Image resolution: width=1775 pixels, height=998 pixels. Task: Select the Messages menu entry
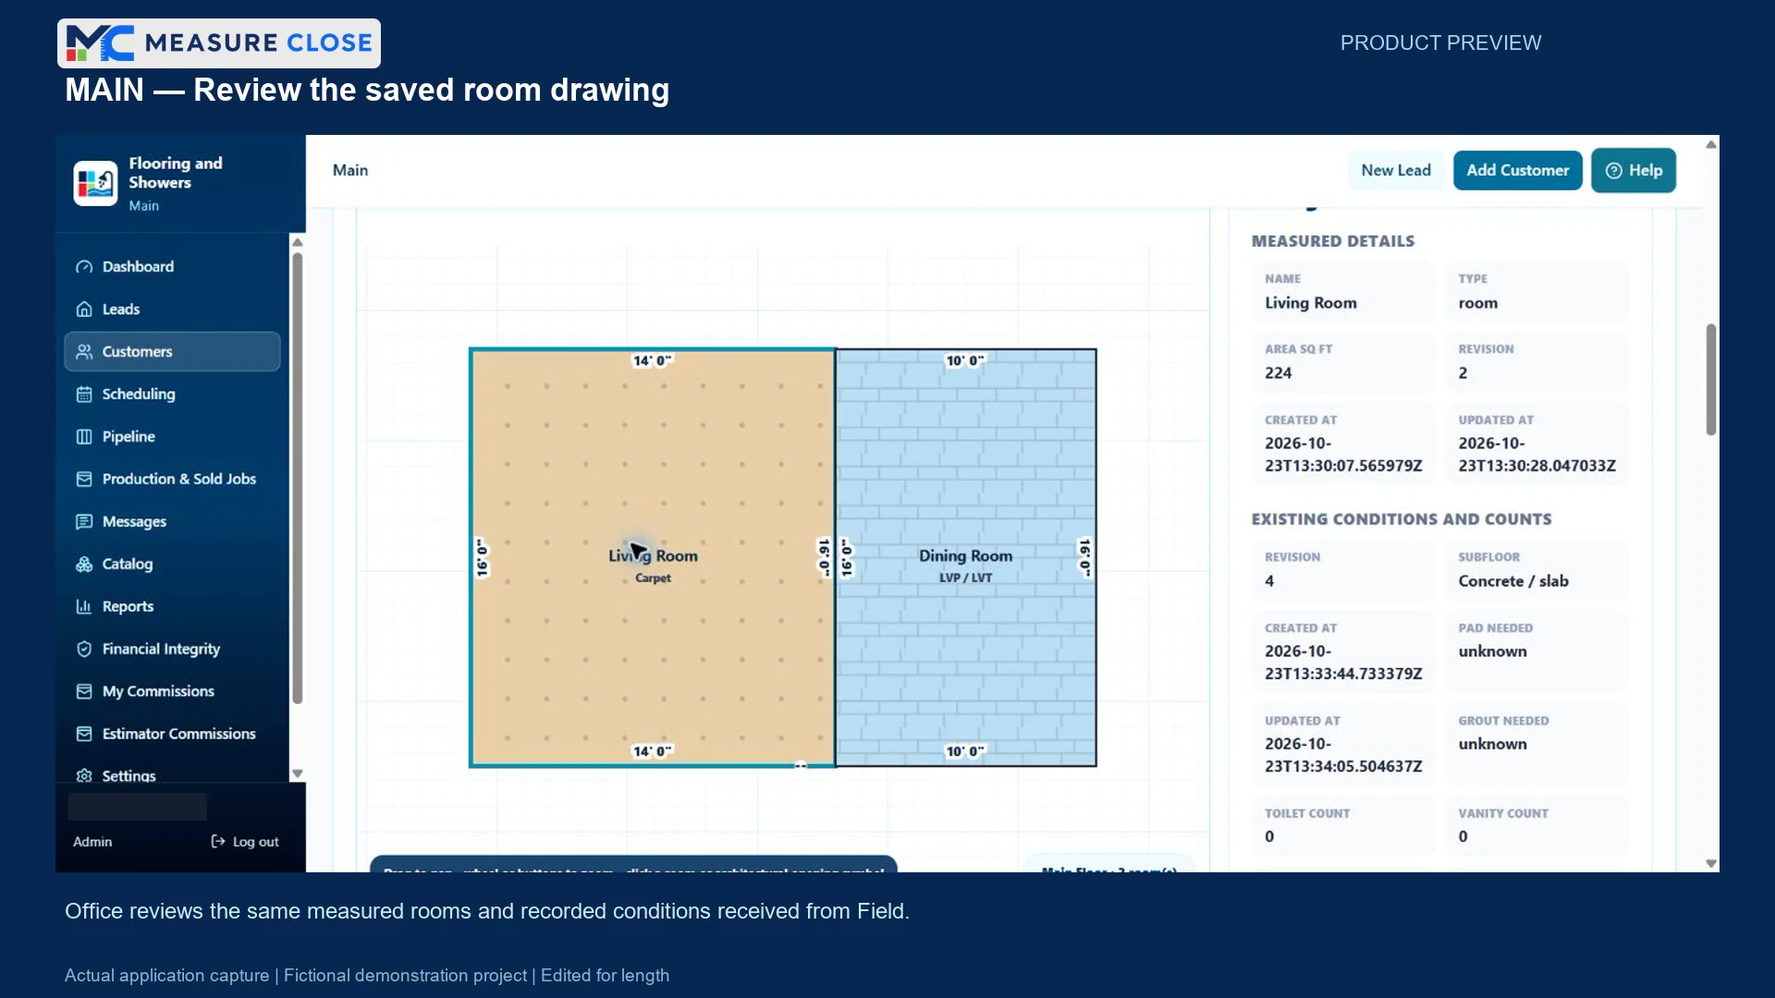pos(172,522)
